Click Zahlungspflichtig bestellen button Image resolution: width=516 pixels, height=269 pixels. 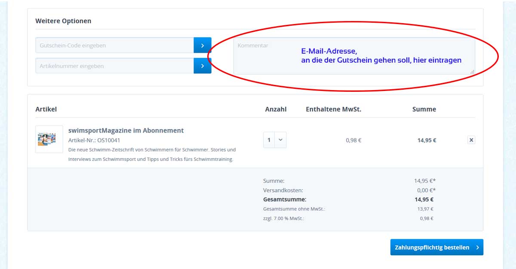436,247
